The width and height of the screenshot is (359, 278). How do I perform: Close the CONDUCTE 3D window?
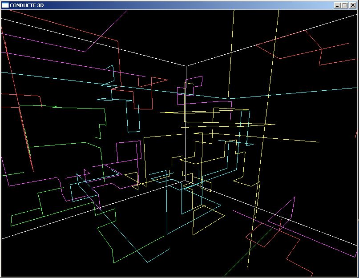(353, 5)
